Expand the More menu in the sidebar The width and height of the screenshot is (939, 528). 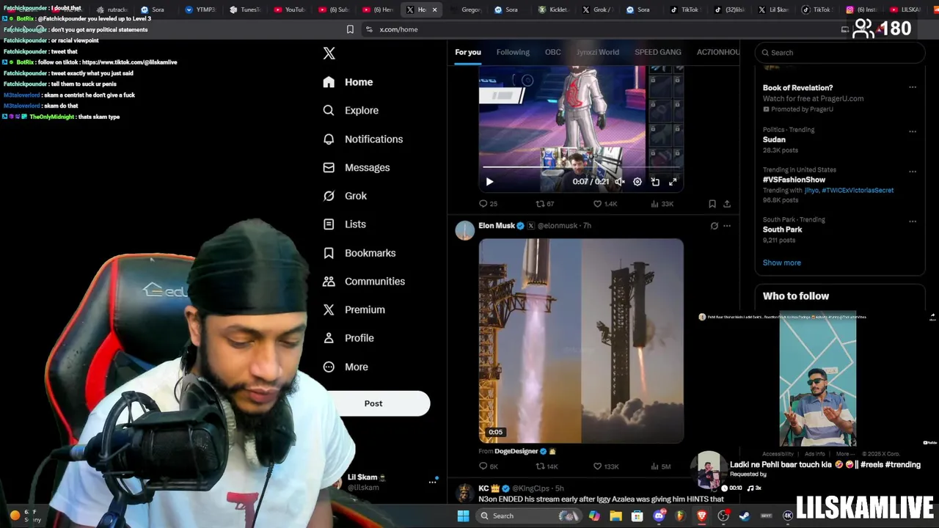(346, 367)
